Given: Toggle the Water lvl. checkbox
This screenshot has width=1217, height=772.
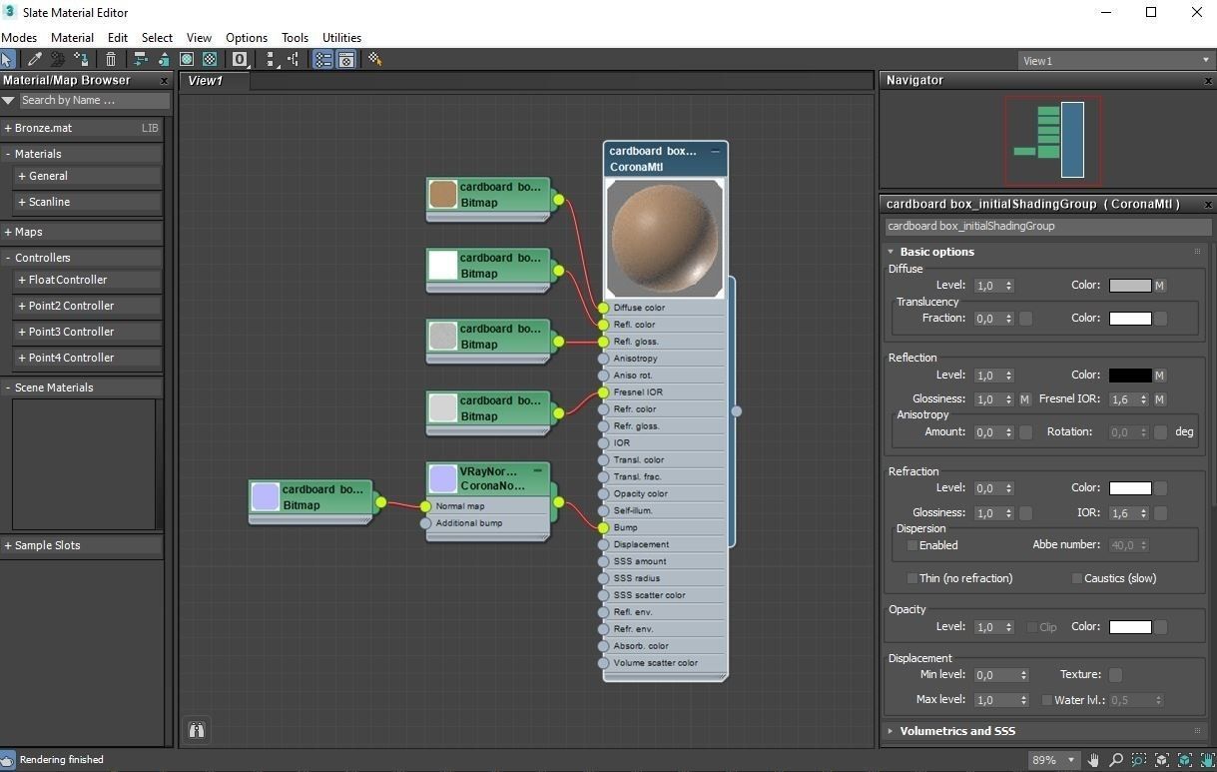Looking at the screenshot, I should tap(1046, 700).
